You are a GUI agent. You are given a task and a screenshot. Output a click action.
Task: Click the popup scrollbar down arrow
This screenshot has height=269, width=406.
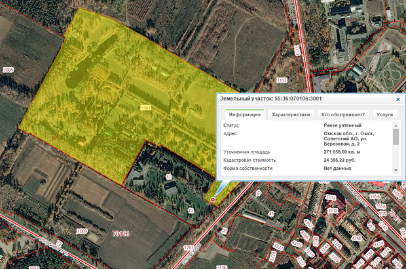pos(396,170)
